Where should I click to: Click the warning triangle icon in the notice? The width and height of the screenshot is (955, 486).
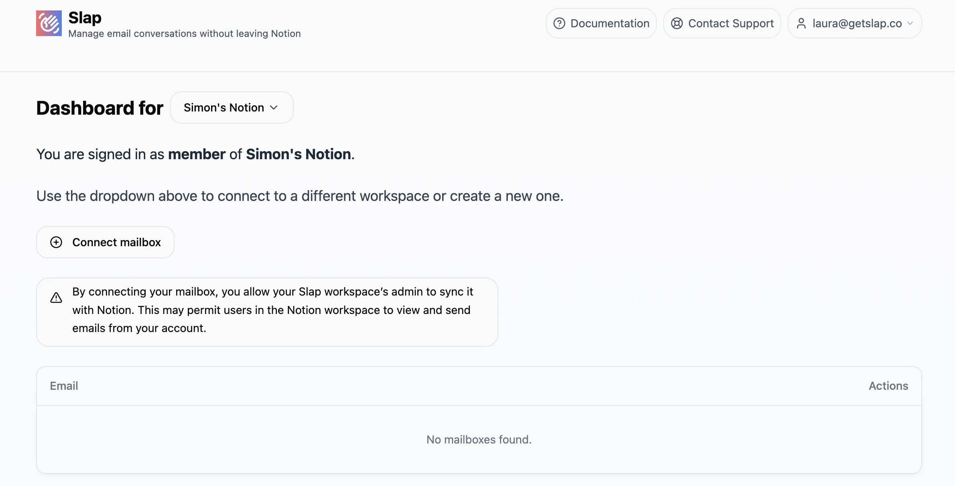click(56, 298)
